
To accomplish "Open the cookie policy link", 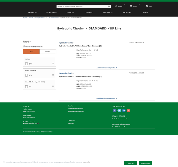I will tap(87, 162).
